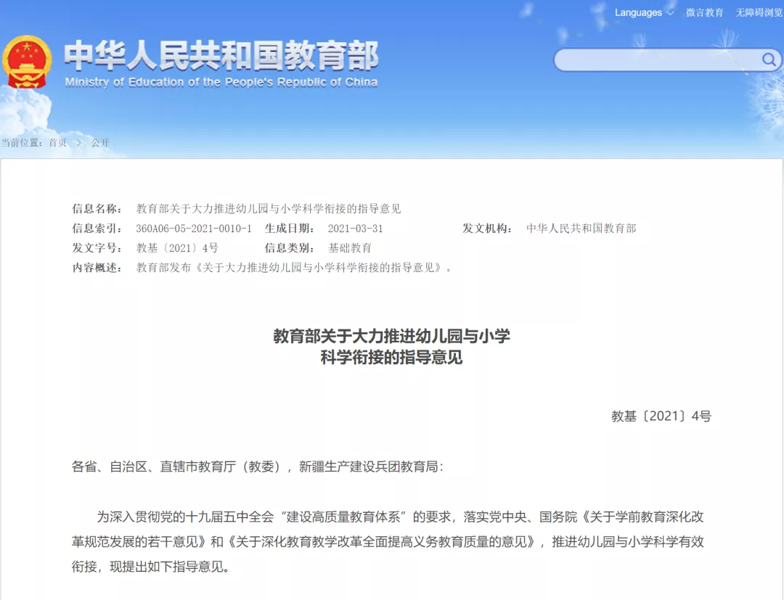Click the 内容概述 summary text
Viewport: 784px width, 600px height.
point(295,268)
